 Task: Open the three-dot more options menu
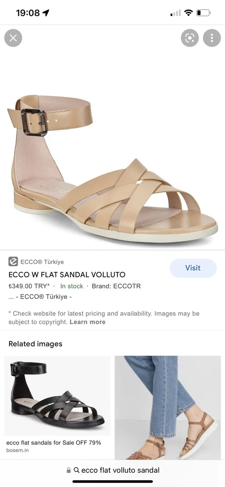[212, 38]
